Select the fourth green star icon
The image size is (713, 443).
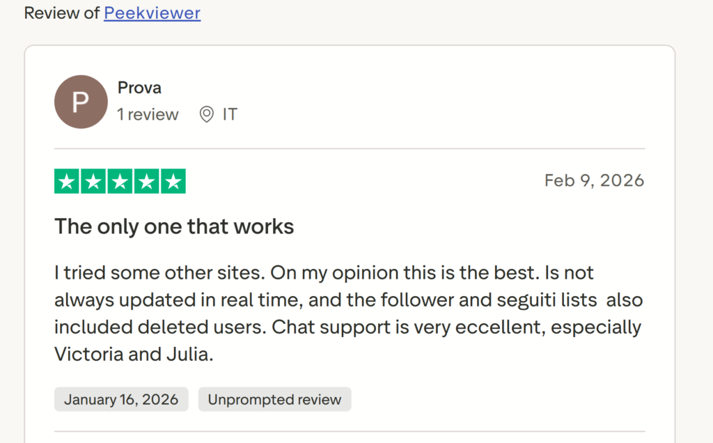click(146, 181)
